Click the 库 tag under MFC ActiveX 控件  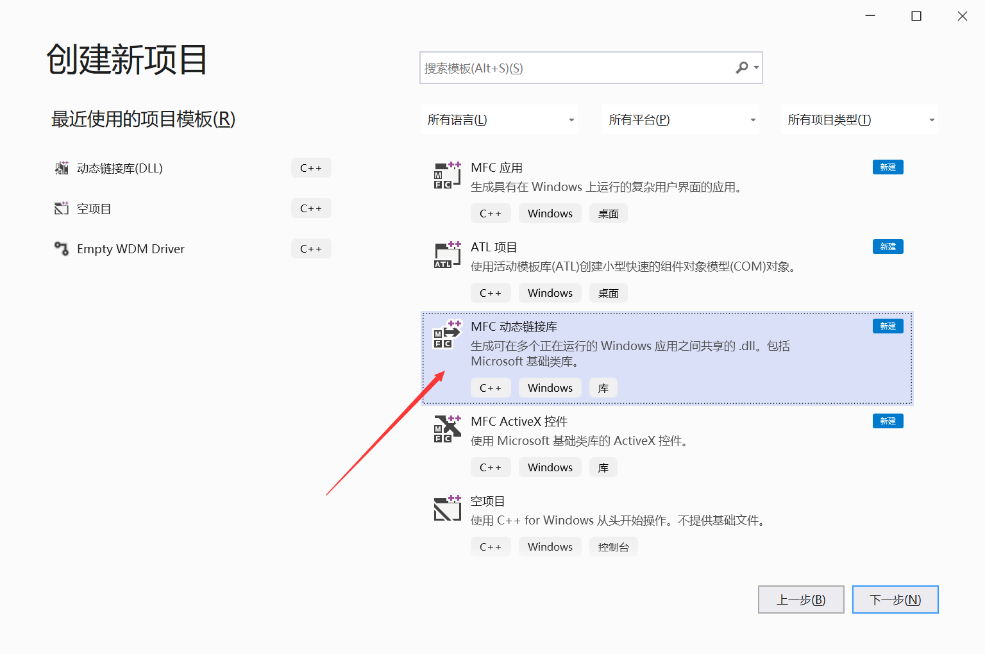[x=603, y=467]
